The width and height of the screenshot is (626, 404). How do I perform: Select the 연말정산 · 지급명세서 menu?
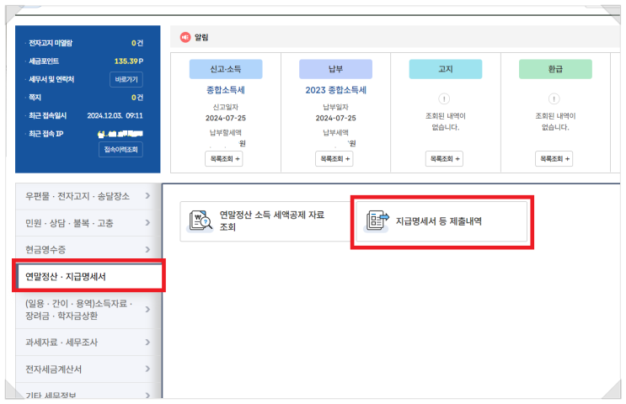pos(89,276)
